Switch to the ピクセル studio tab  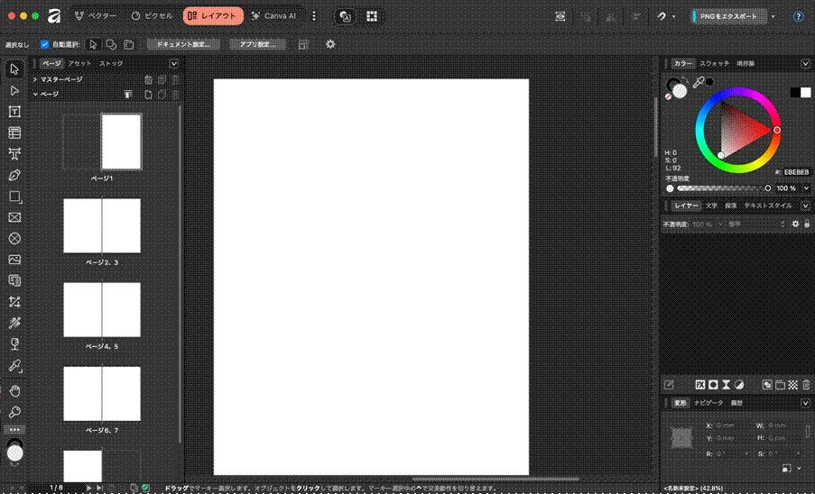click(152, 16)
